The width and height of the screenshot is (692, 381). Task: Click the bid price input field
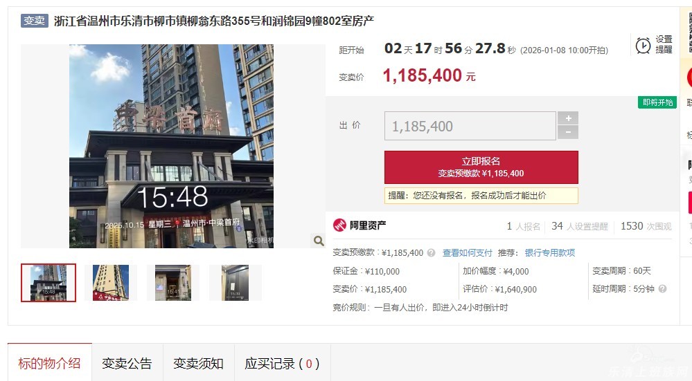(x=470, y=126)
